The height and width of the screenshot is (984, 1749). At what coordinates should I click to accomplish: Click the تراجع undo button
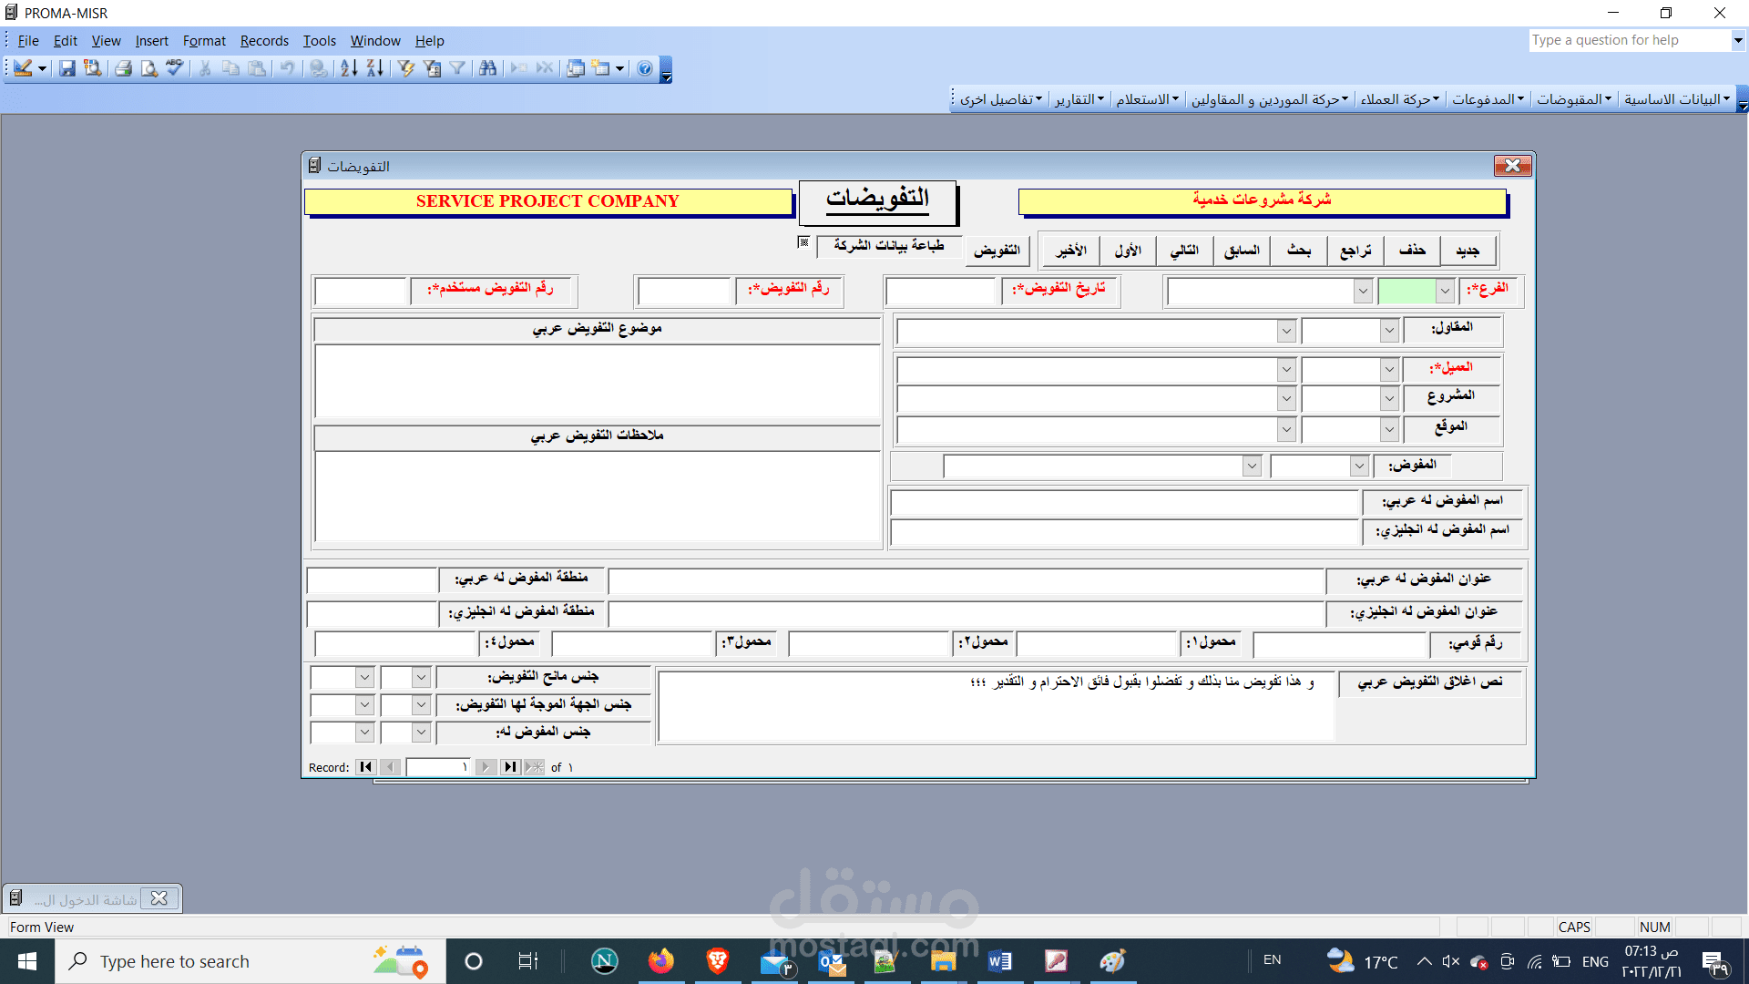(x=1355, y=250)
